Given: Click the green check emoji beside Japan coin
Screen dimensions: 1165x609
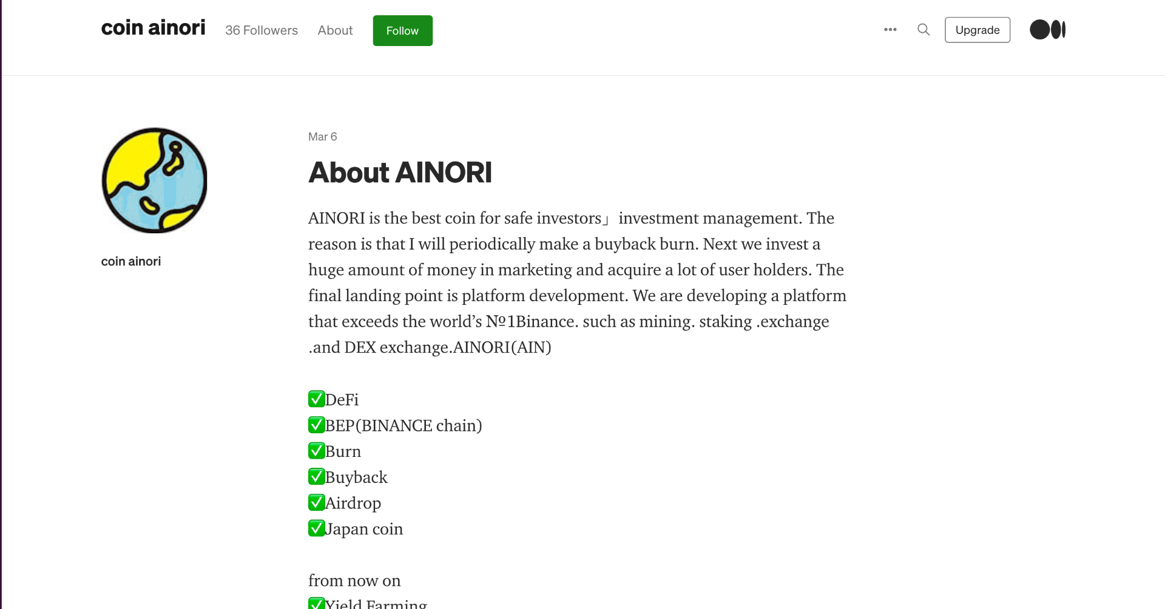Looking at the screenshot, I should point(317,528).
